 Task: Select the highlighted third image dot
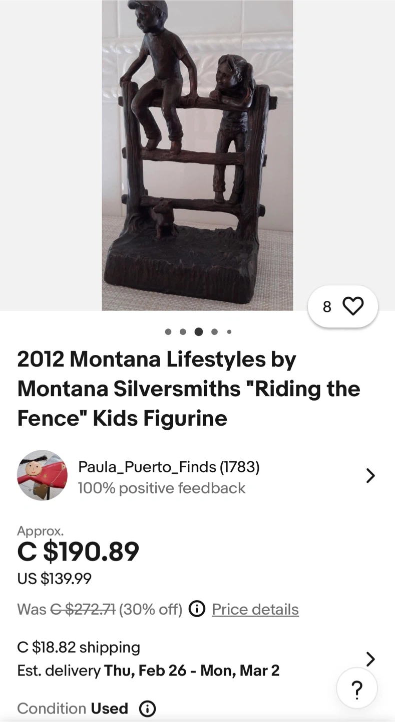199,332
